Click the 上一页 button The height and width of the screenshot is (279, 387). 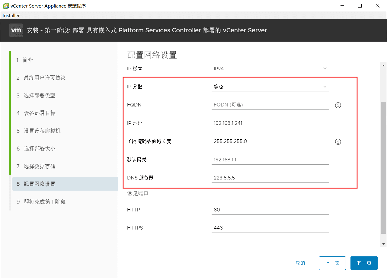tap(332, 263)
